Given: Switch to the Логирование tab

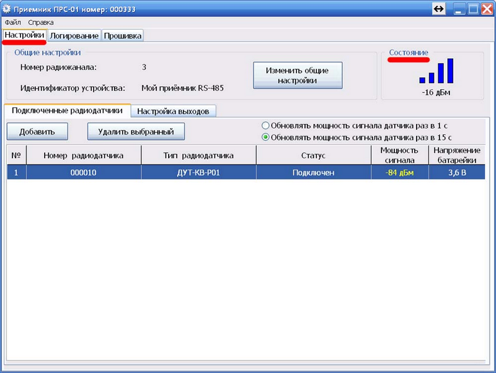Looking at the screenshot, I should 74,36.
